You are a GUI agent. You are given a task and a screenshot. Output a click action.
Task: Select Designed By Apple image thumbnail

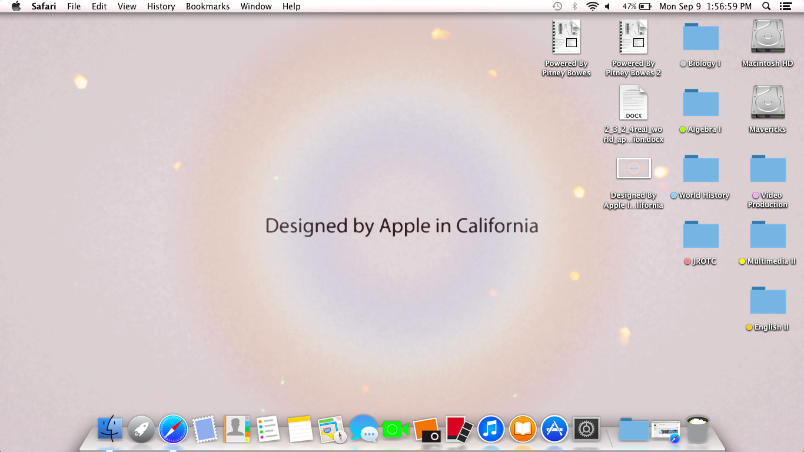[x=633, y=168]
